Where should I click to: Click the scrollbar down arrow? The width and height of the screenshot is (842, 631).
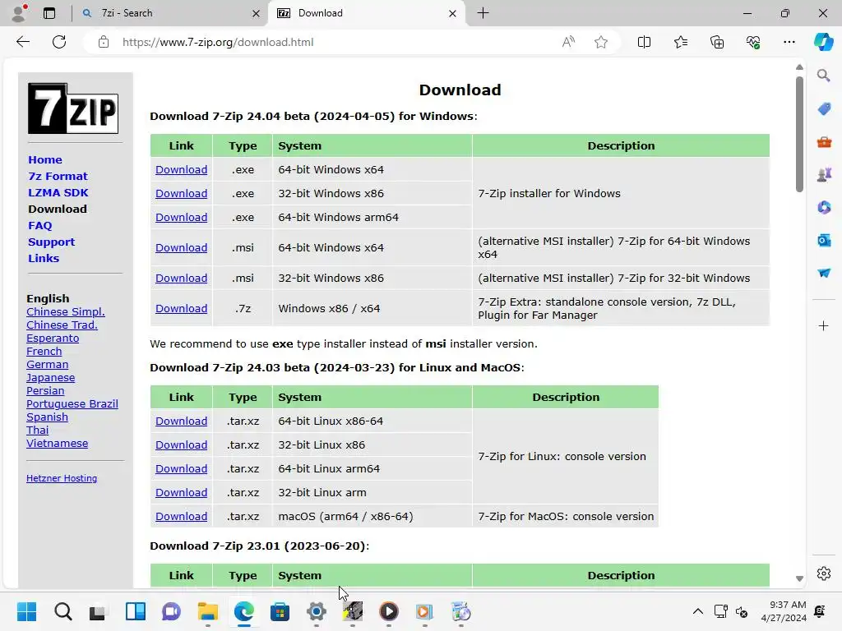pyautogui.click(x=799, y=578)
